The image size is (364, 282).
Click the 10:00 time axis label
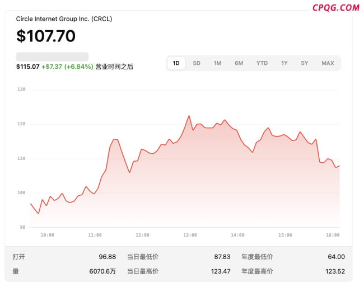48,235
